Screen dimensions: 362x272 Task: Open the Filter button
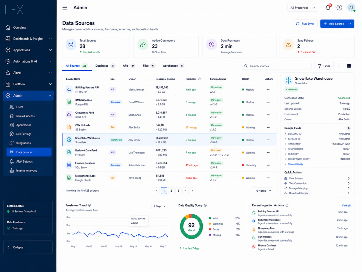(324, 66)
